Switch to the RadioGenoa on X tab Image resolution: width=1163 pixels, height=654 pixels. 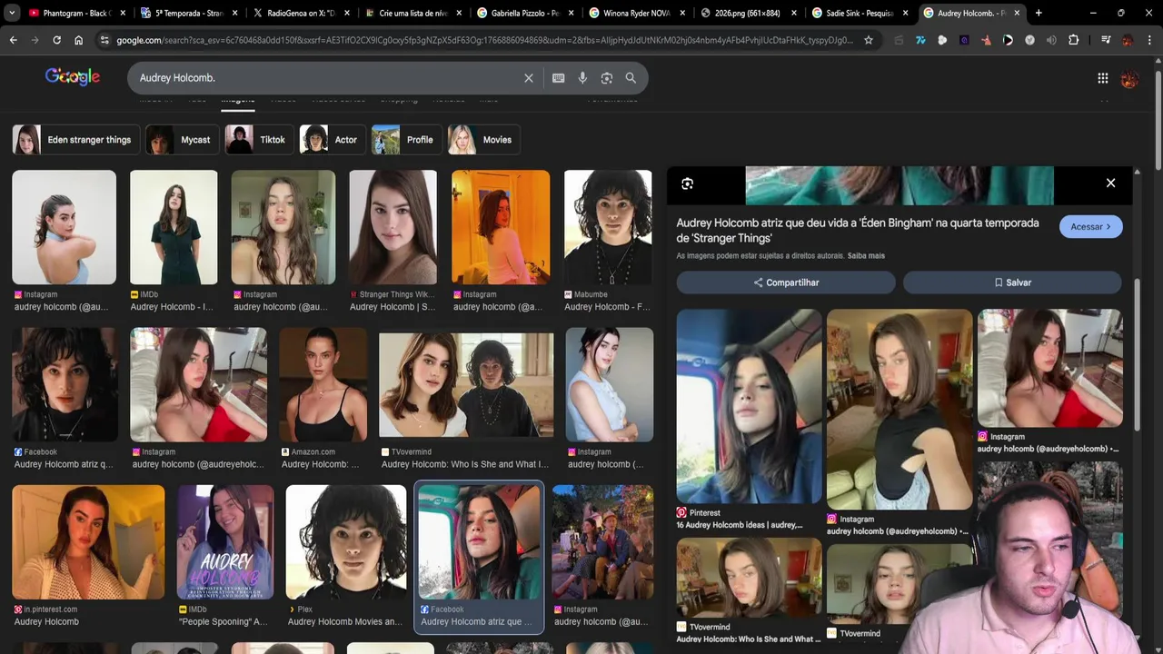(300, 13)
